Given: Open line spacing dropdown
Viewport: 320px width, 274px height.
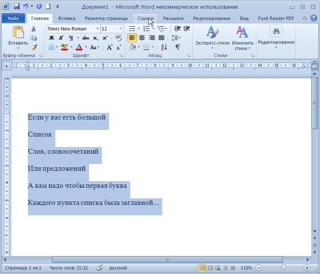Looking at the screenshot, I should [176, 38].
